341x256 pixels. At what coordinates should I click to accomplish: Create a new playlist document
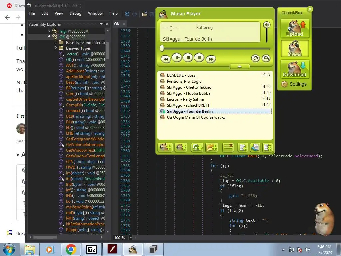[243, 148]
